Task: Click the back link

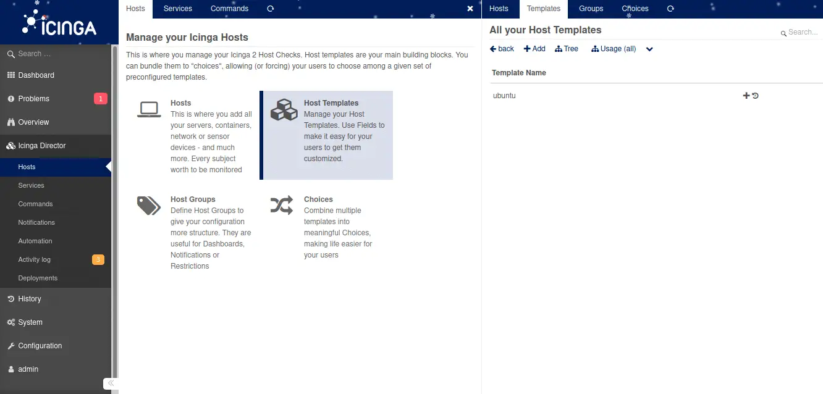Action: pyautogui.click(x=501, y=48)
